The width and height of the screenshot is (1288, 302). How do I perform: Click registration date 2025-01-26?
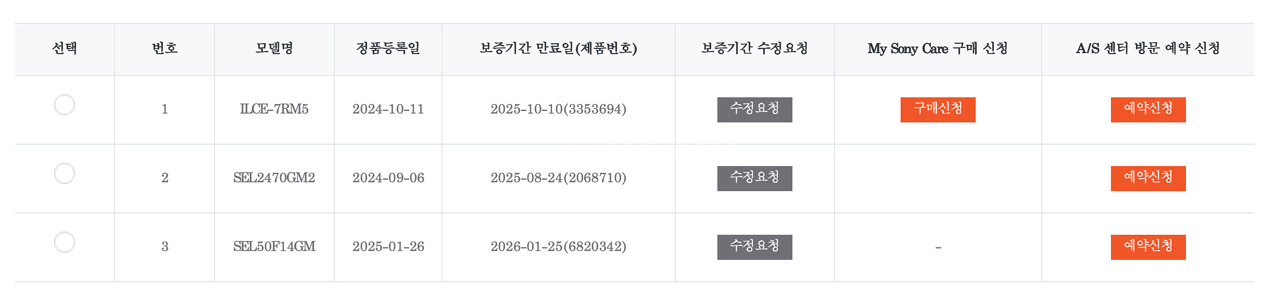[388, 247]
